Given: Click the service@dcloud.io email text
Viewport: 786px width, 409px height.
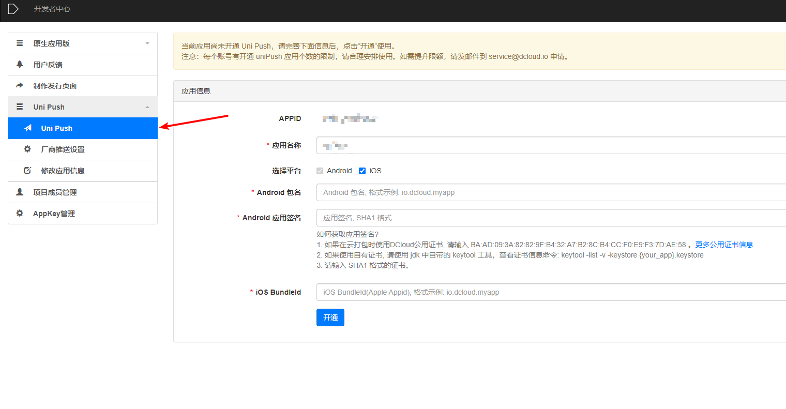Looking at the screenshot, I should [518, 56].
